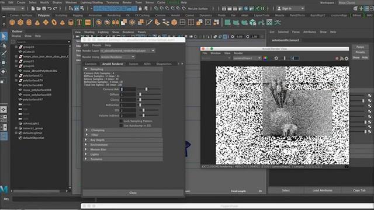
Task: Open the Polygons shelf tab
Action: click(x=44, y=15)
